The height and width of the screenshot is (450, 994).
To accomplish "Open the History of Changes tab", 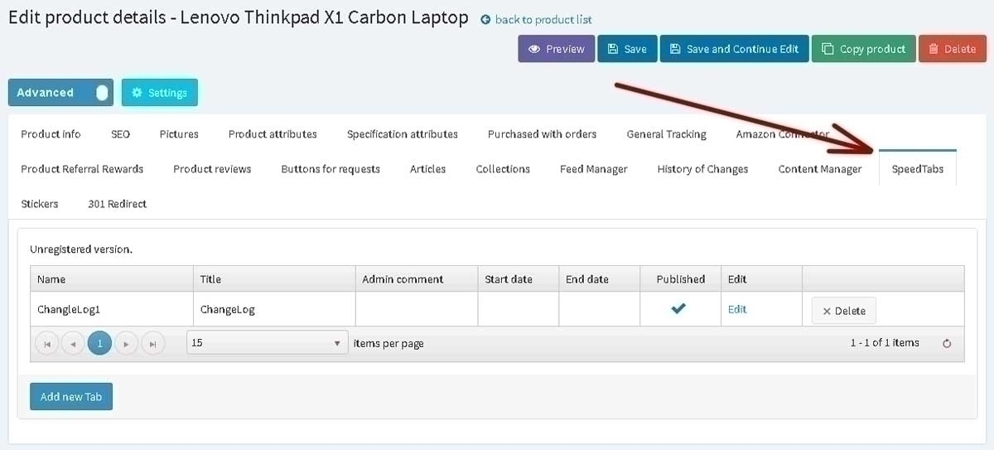I will 702,169.
